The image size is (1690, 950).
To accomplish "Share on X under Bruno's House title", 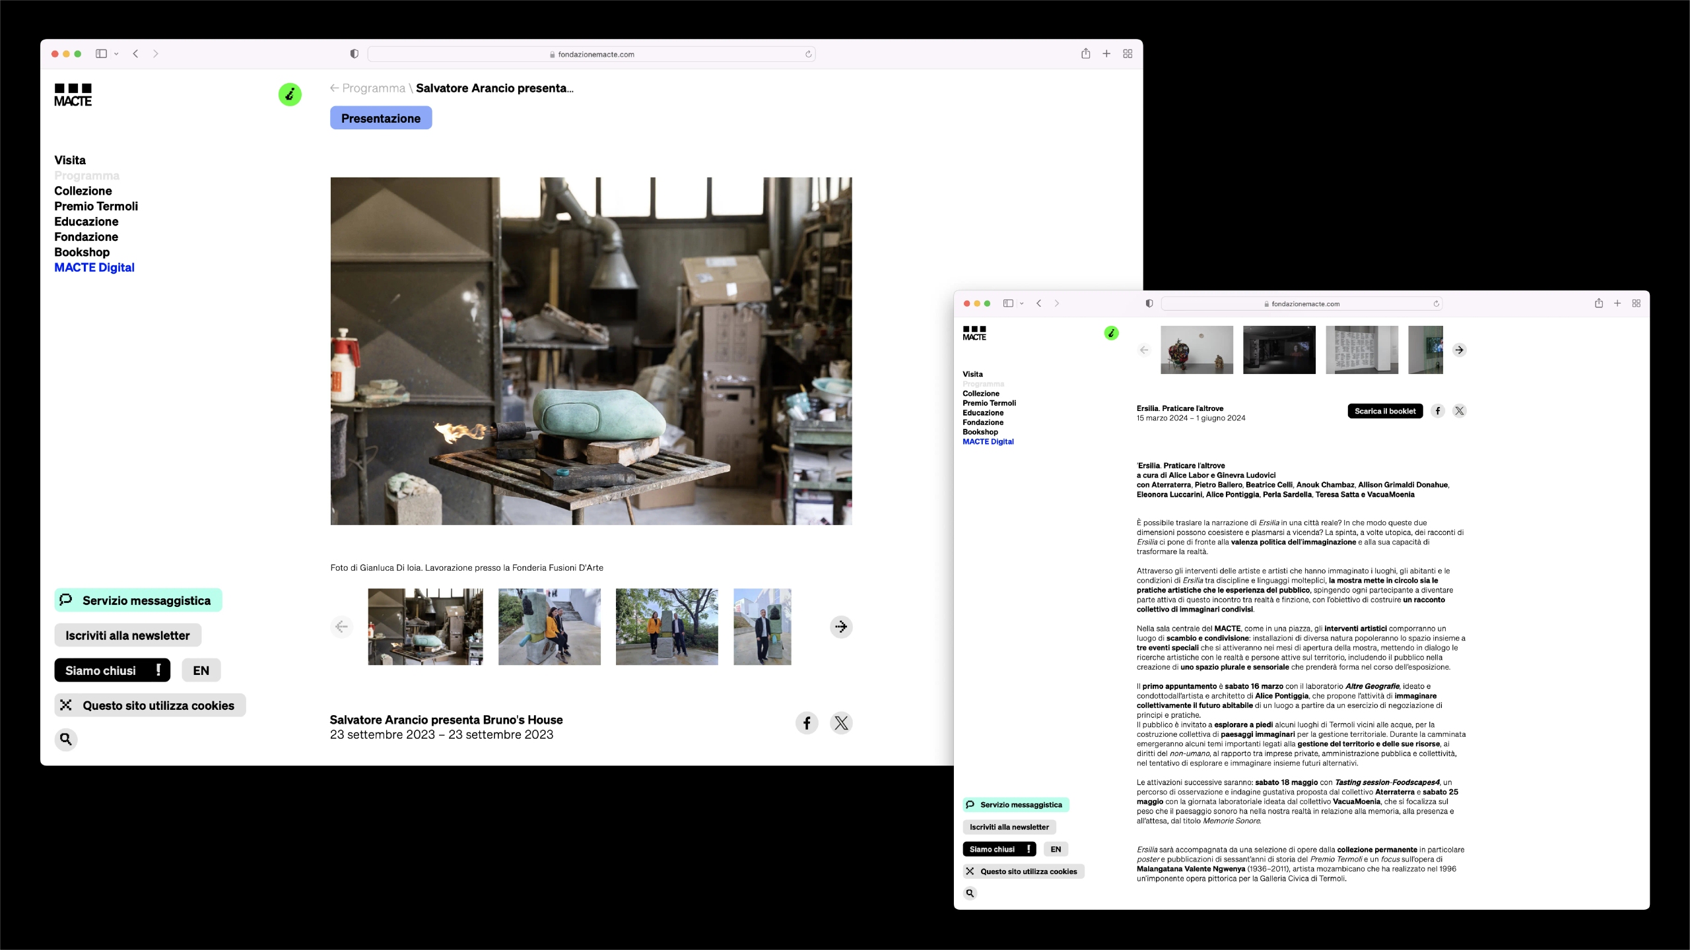I will (x=841, y=723).
